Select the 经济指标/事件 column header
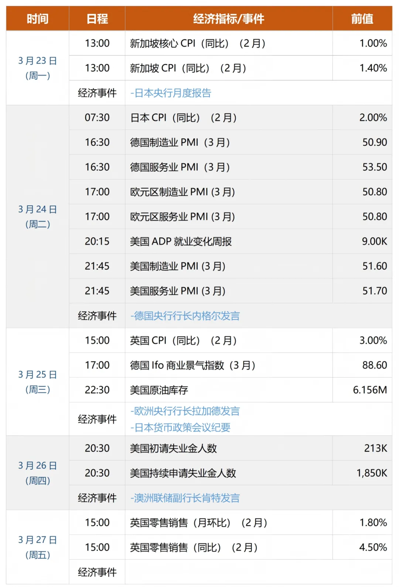 click(229, 19)
